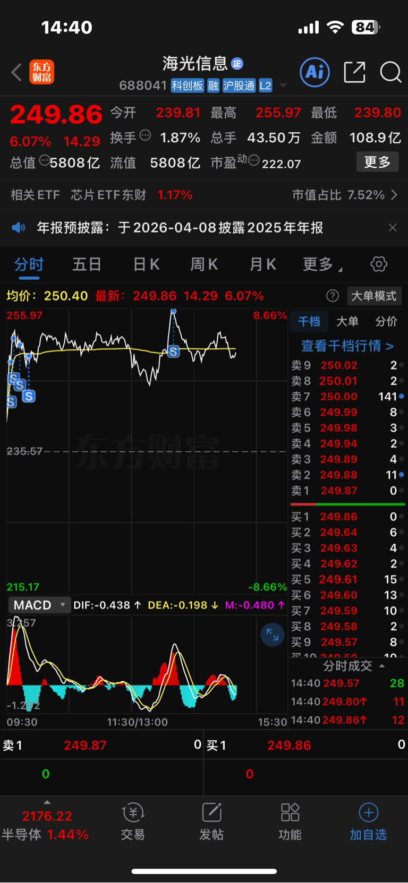408x883 pixels.
Task: Tap the expand chart fullscreen icon
Action: [x=273, y=635]
